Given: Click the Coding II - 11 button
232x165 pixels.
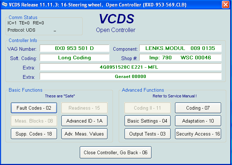Looking at the screenshot, I should (x=148, y=108).
